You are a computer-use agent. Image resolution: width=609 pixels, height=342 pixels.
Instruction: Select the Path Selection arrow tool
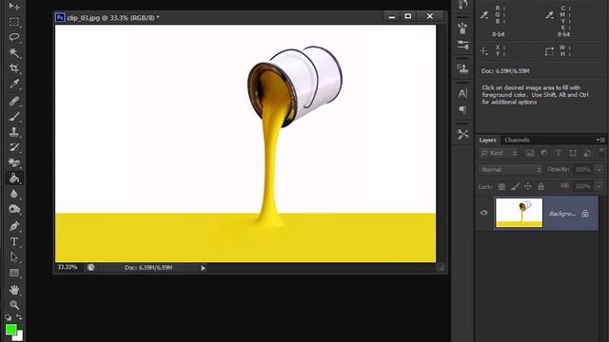point(14,257)
